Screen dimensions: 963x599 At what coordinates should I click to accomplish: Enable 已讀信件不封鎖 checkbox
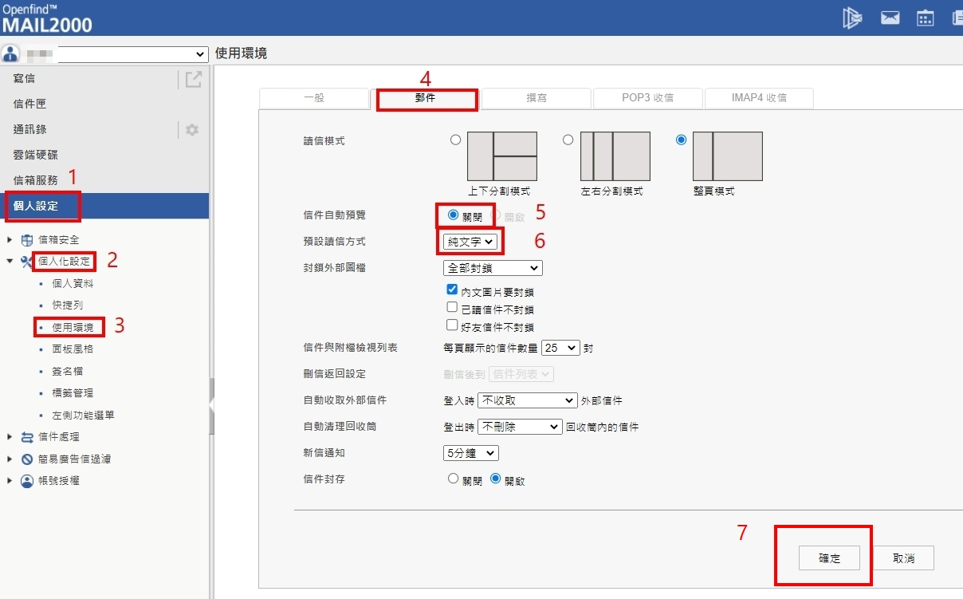pyautogui.click(x=452, y=308)
